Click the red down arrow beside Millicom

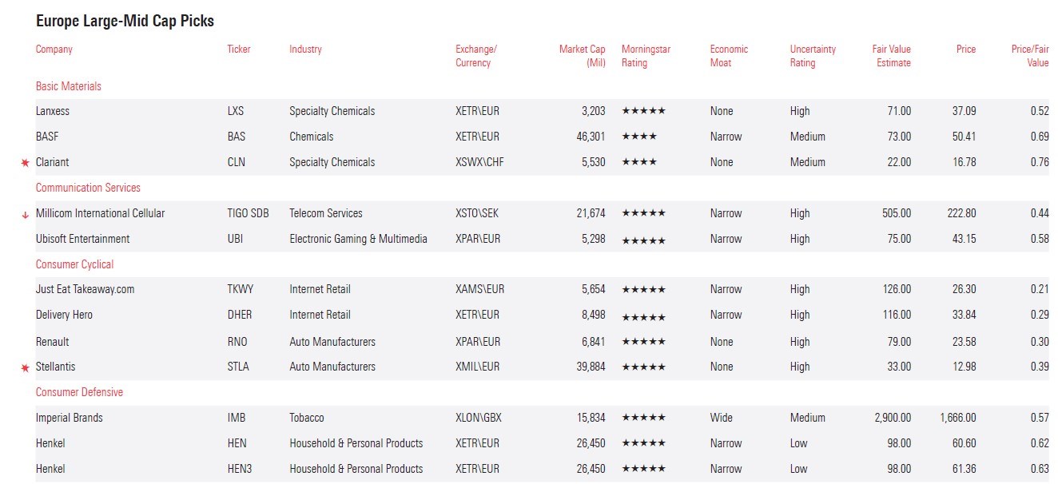click(x=25, y=214)
